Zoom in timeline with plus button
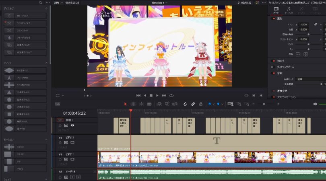Screen dimensions: 326x181 tap(278, 104)
